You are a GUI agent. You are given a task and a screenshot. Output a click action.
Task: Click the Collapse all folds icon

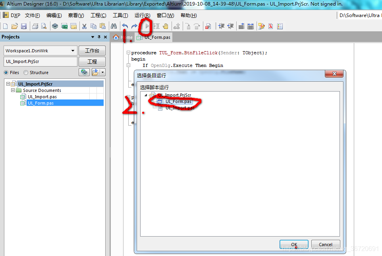click(241, 26)
